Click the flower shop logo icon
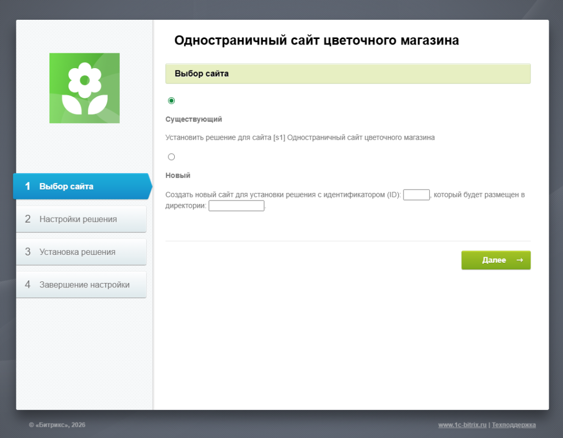Image resolution: width=563 pixels, height=438 pixels. 84,88
